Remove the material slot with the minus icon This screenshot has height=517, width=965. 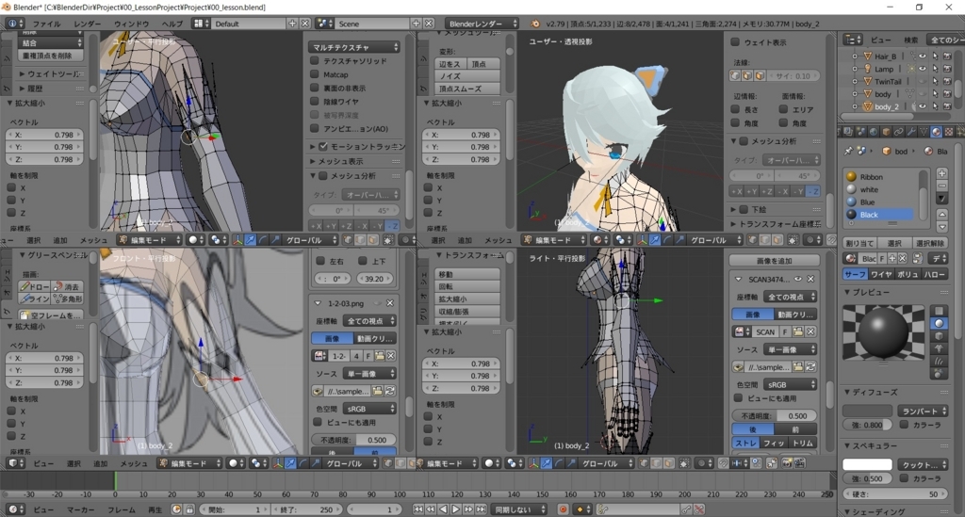[941, 186]
